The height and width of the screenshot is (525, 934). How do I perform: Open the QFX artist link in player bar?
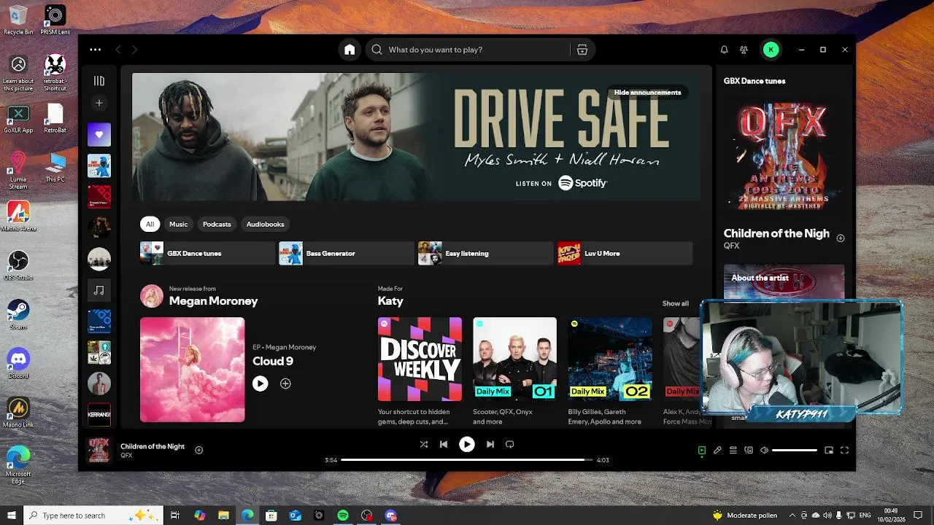(126, 456)
